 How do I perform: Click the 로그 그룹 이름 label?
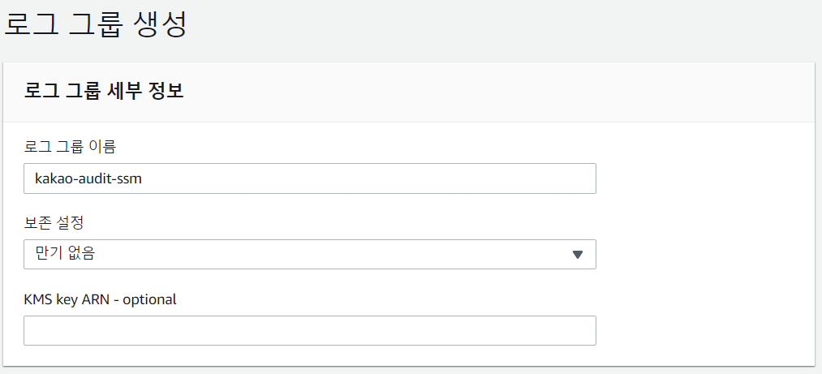coord(70,147)
